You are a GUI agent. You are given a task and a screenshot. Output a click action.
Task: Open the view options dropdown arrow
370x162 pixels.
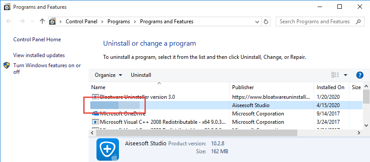345,75
